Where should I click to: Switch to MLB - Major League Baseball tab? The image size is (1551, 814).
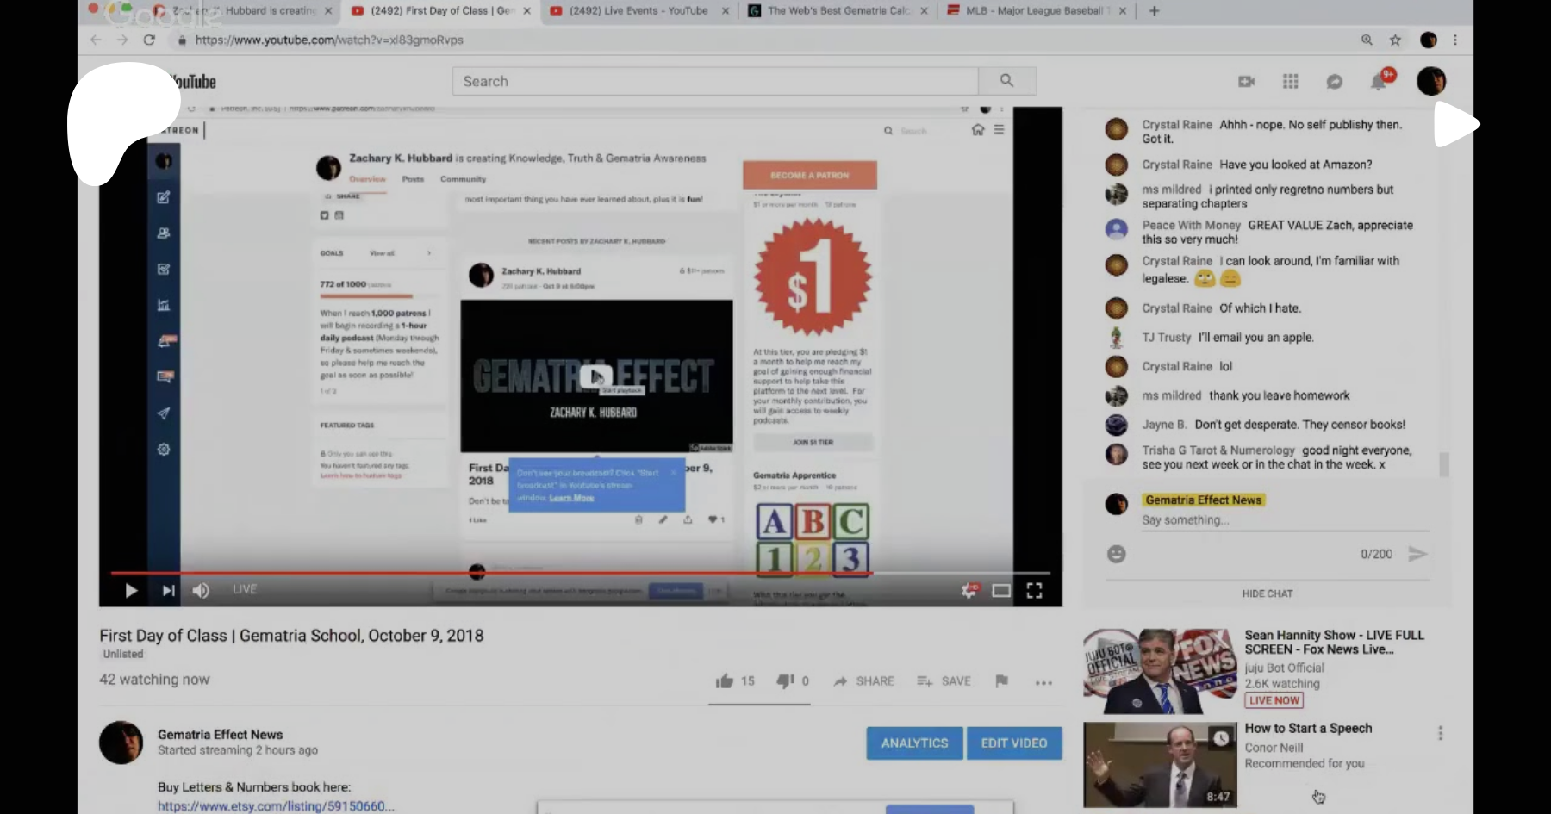[1032, 11]
